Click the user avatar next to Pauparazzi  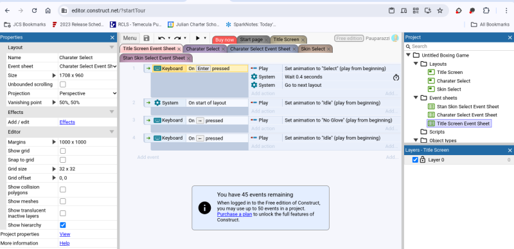(395, 38)
